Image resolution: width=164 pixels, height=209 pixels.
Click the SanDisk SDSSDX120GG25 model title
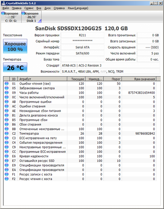(x=81, y=28)
